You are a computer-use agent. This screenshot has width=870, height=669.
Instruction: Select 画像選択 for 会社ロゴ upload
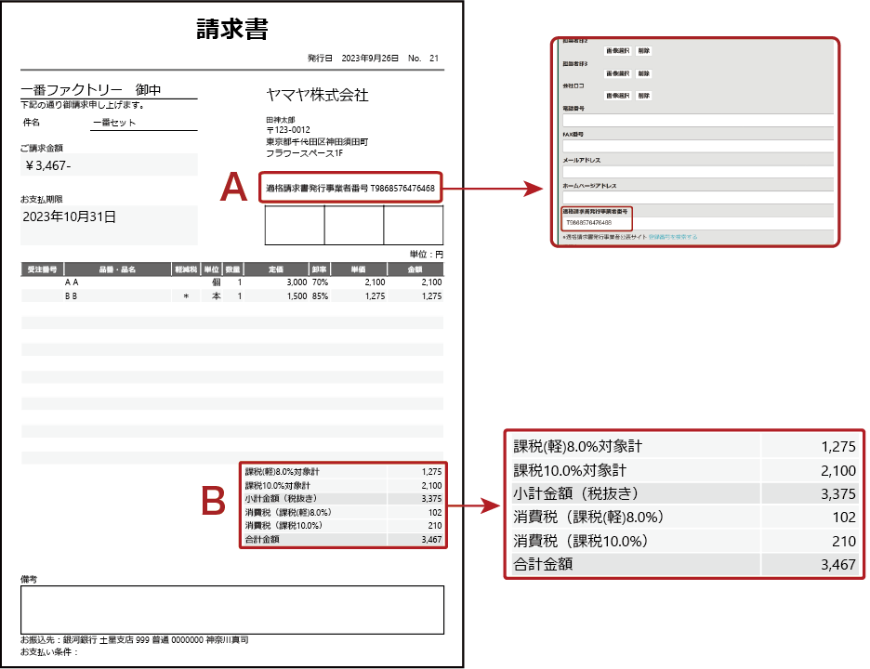[x=617, y=96]
